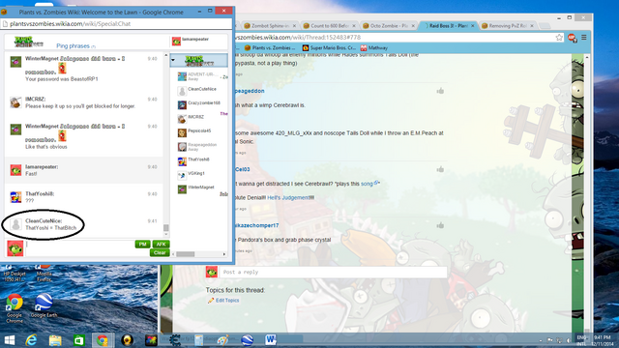This screenshot has height=348, width=619.
Task: Open the Mathway bookmark
Action: [x=374, y=47]
